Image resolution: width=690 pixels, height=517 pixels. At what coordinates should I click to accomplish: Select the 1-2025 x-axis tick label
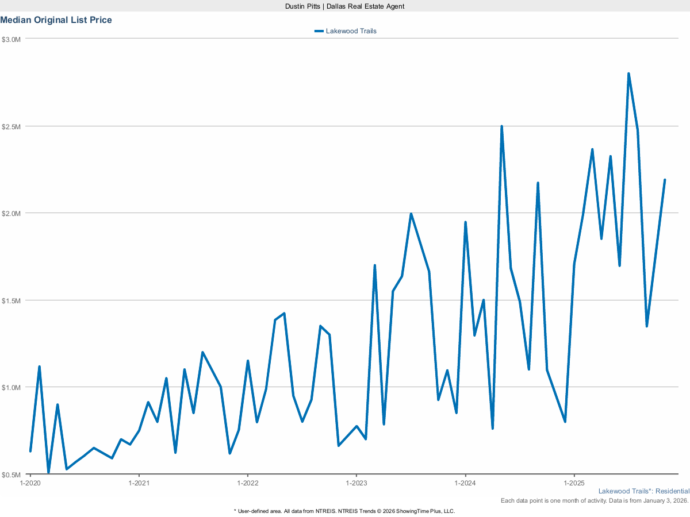click(574, 483)
